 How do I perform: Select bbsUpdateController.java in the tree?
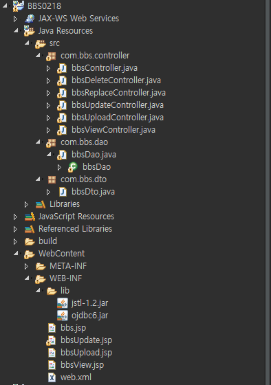coord(118,105)
